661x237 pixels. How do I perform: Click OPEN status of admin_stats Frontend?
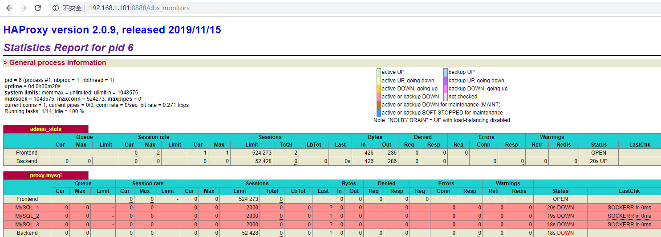[599, 153]
